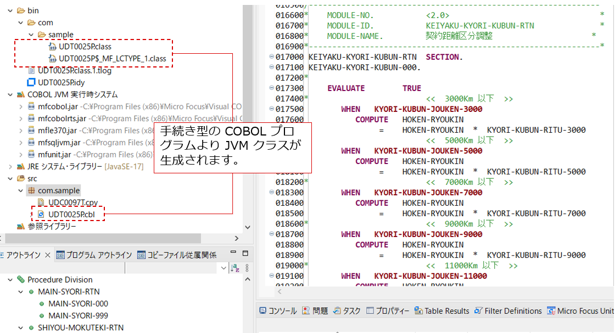Collapse the sample folder
The height and width of the screenshot is (333, 615).
31,35
